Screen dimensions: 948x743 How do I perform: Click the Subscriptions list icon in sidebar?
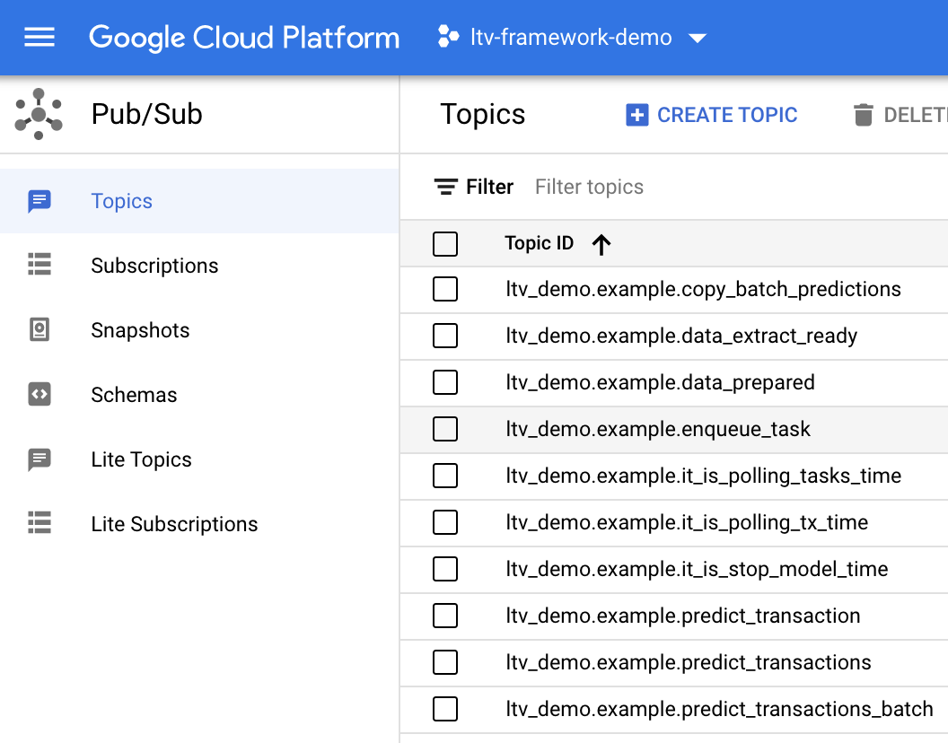(x=39, y=264)
